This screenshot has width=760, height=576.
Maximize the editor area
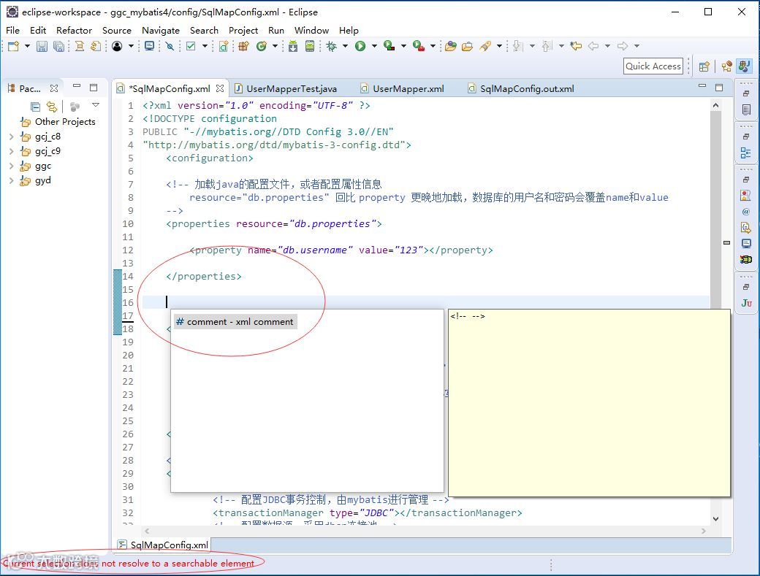[x=719, y=87]
